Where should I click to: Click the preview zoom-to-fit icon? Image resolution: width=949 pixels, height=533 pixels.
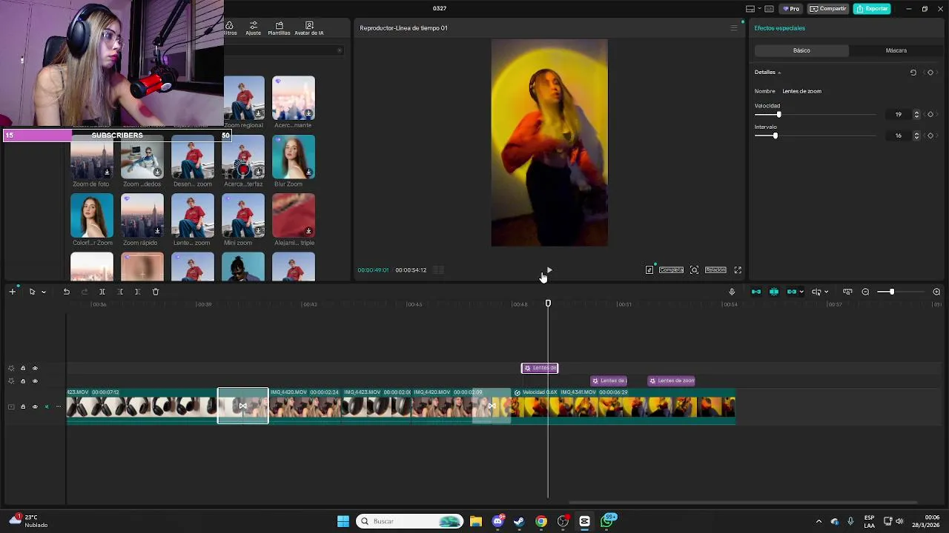[x=694, y=270]
